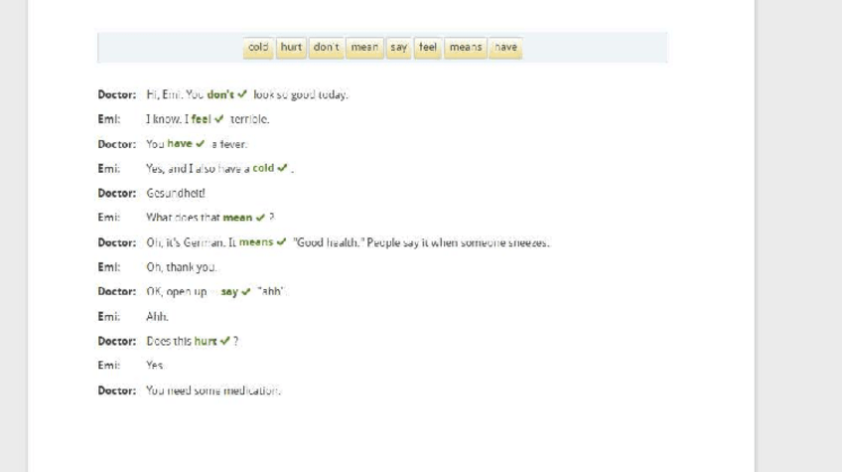Click the checkmark next to 'cold' answer
The width and height of the screenshot is (842, 472).
[283, 169]
